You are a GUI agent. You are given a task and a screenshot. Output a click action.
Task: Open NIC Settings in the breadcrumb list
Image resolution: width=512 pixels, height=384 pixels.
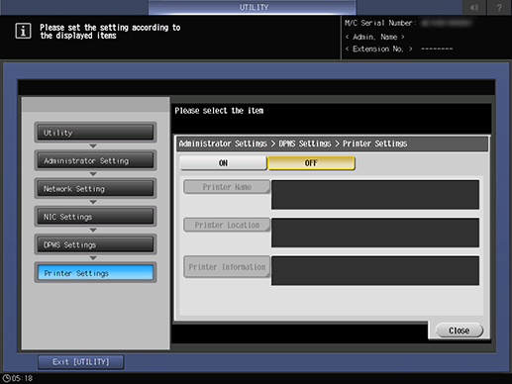point(95,217)
